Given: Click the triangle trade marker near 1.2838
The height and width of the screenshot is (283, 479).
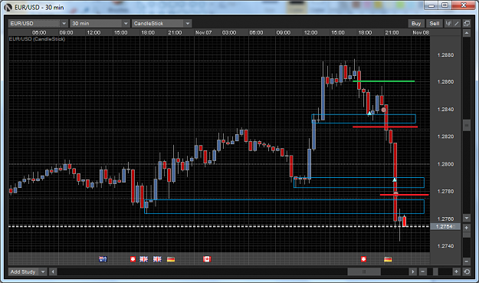Looking at the screenshot, I should [x=369, y=114].
